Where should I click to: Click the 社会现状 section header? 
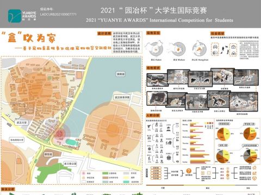(x=217, y=34)
